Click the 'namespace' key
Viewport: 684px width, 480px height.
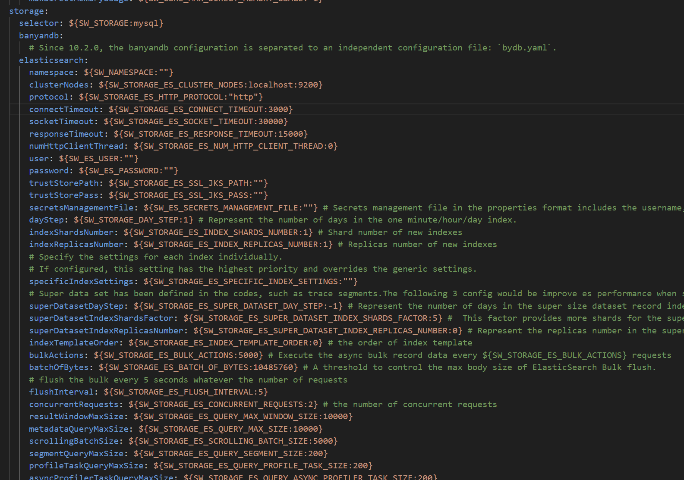[x=51, y=72]
